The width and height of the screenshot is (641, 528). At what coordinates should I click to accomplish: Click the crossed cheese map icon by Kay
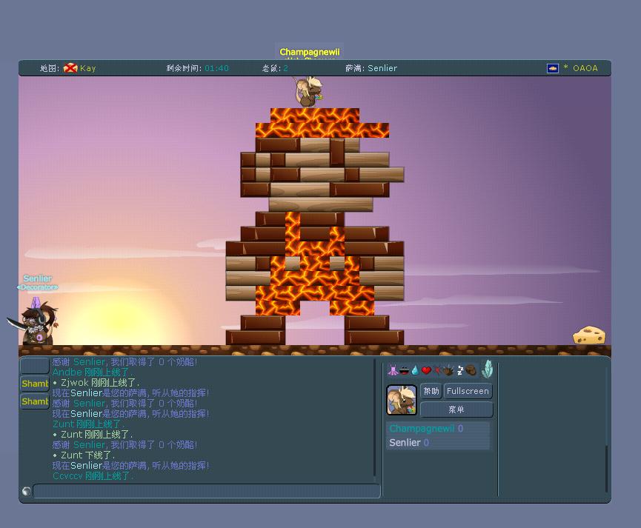pos(70,68)
